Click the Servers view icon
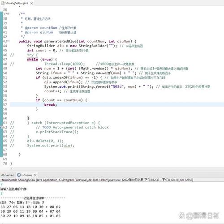The image size is (224, 224). [3, 175]
